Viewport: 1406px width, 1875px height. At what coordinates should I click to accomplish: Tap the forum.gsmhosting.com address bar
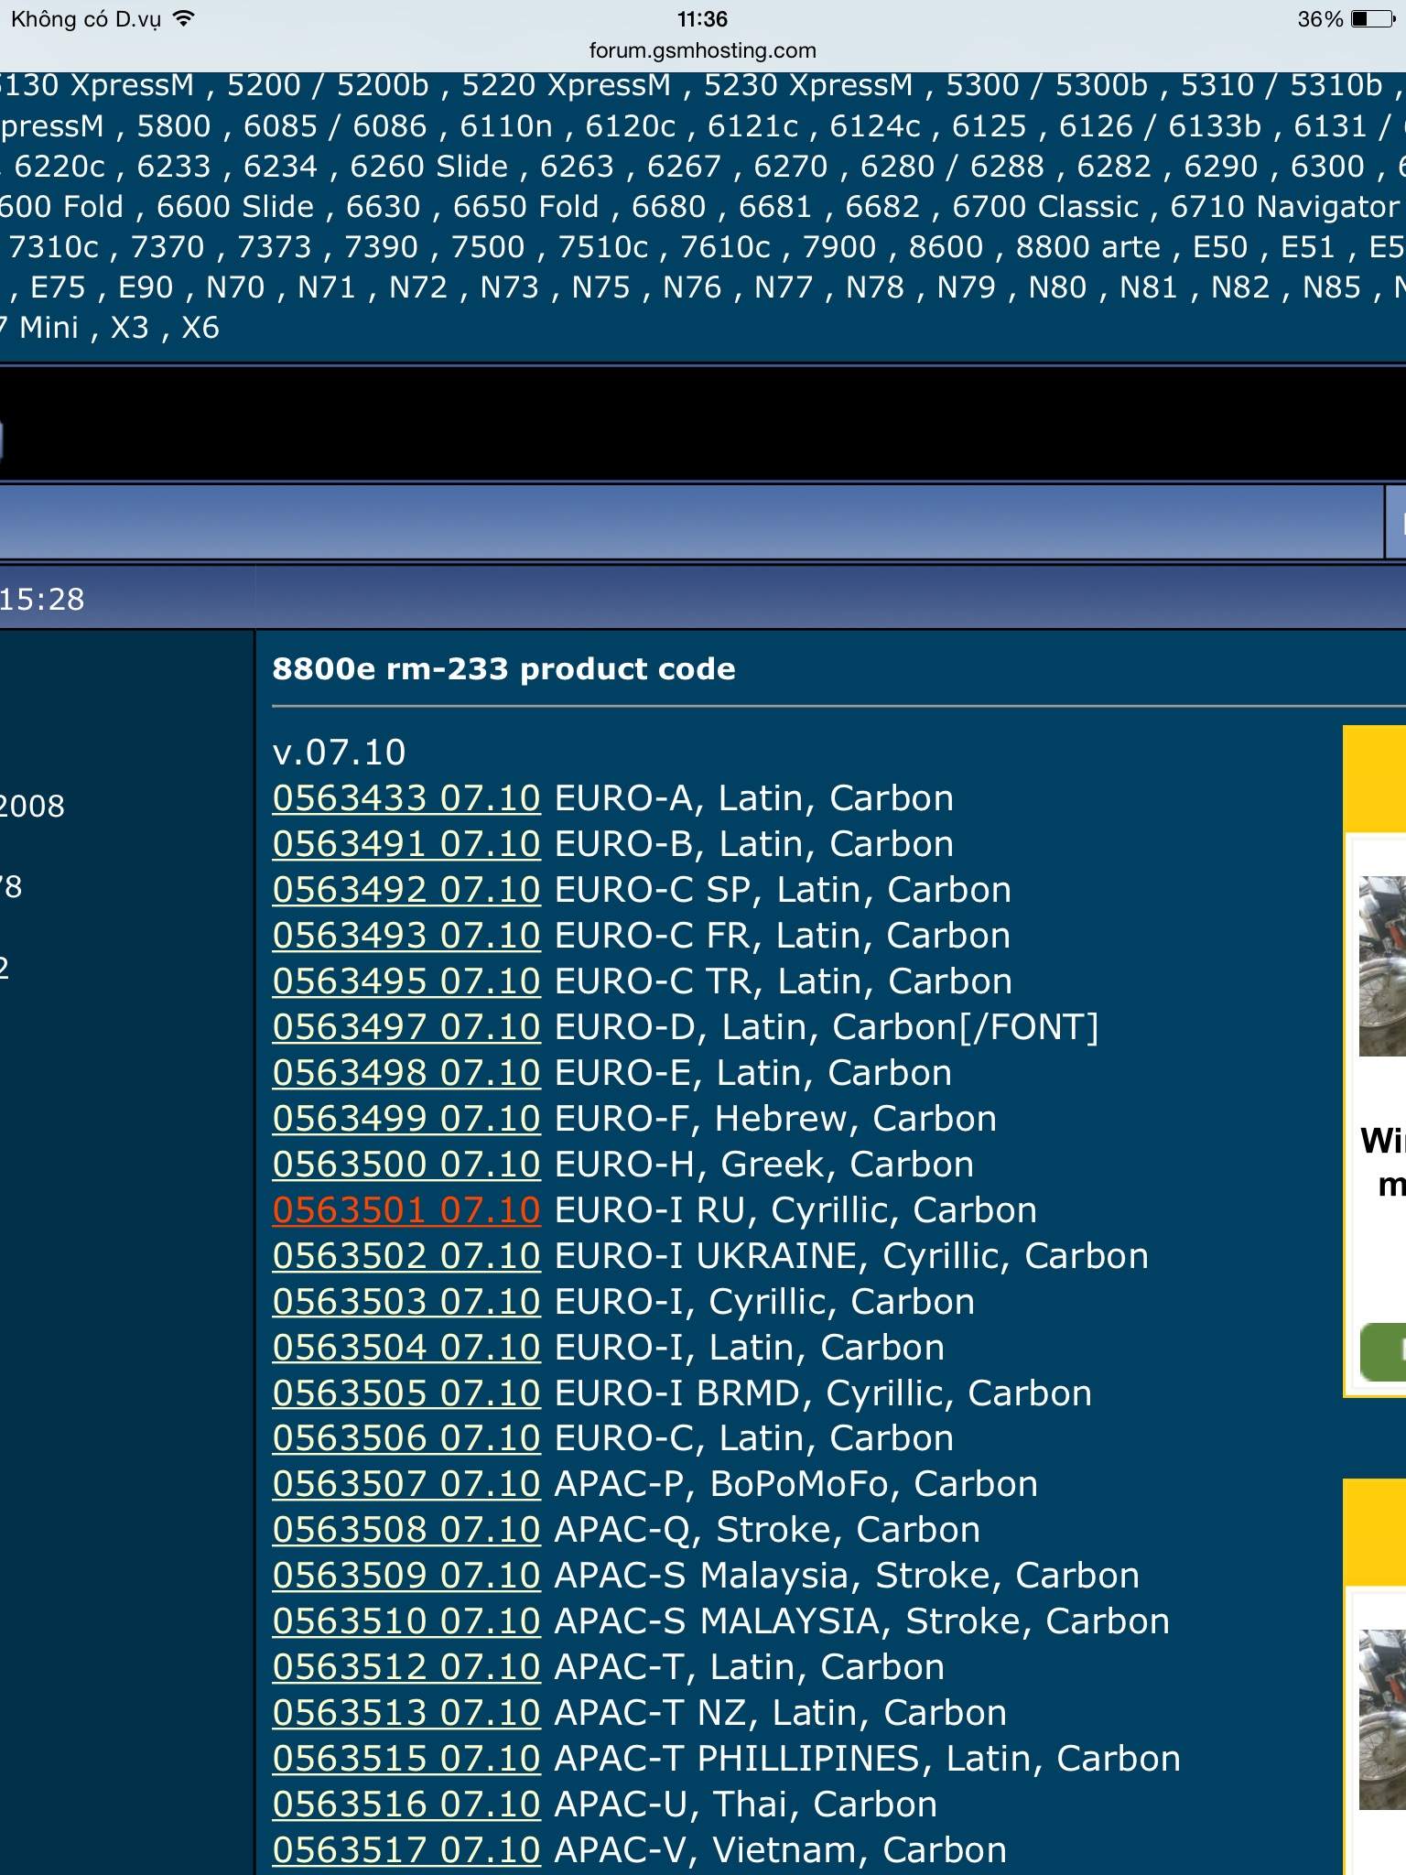point(702,50)
